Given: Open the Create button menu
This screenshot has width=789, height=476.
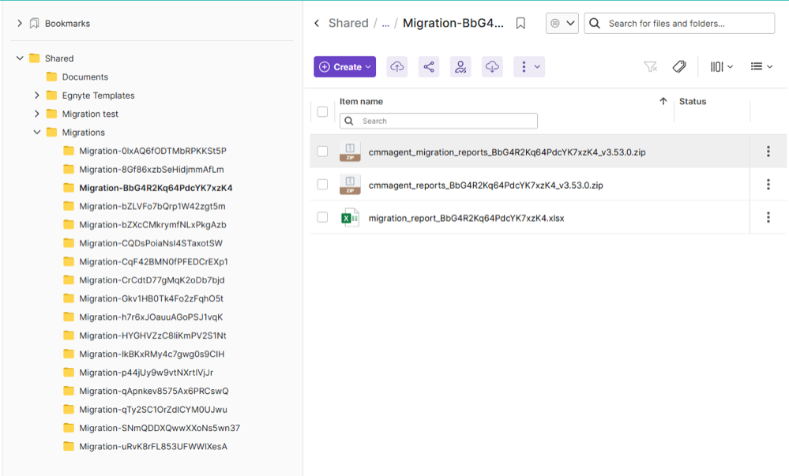Looking at the screenshot, I should tap(344, 66).
